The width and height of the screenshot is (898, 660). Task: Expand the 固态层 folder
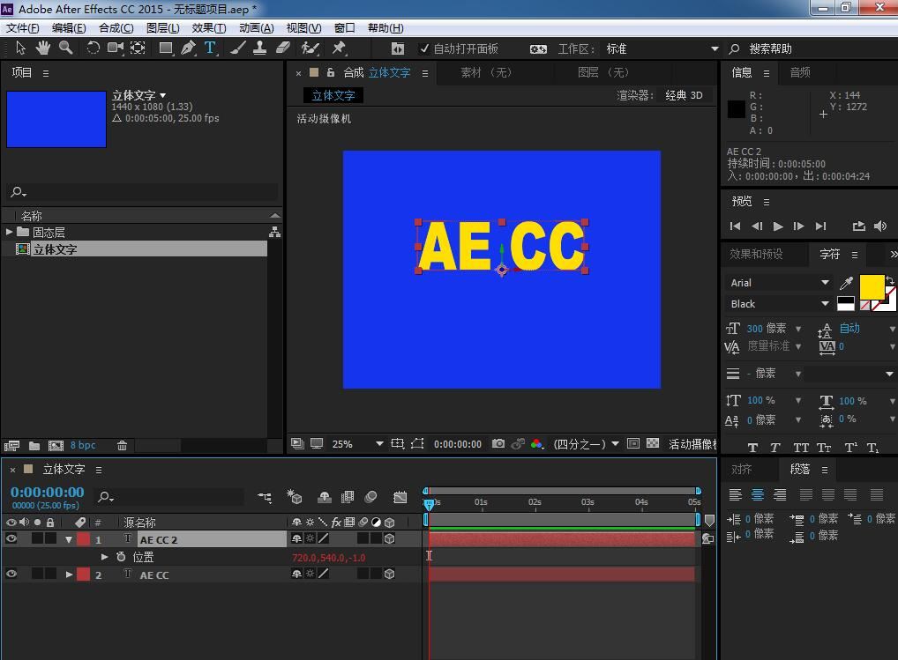point(9,232)
